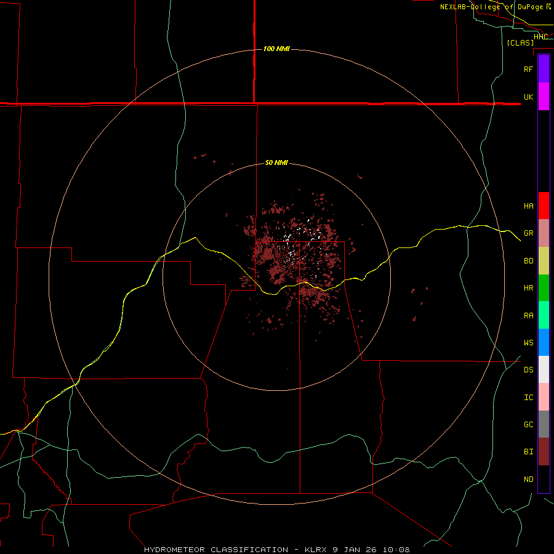Image resolution: width=554 pixels, height=554 pixels.
Task: Click the light pink IC color swatch
Action: click(544, 397)
